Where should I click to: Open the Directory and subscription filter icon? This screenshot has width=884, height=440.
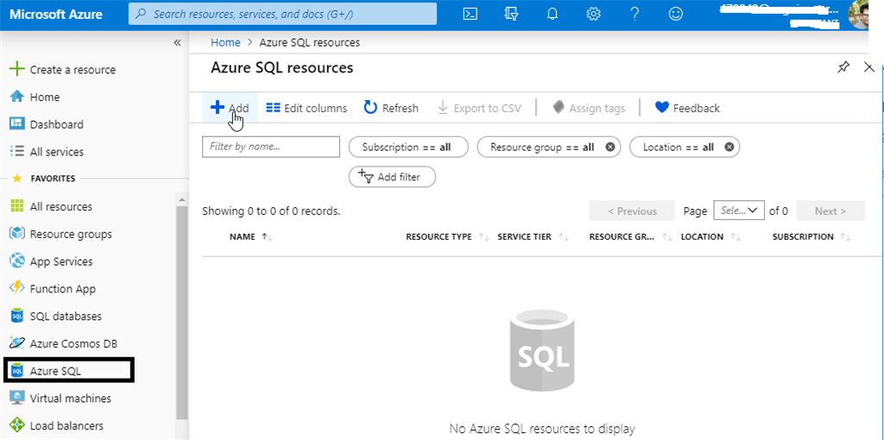click(x=511, y=14)
